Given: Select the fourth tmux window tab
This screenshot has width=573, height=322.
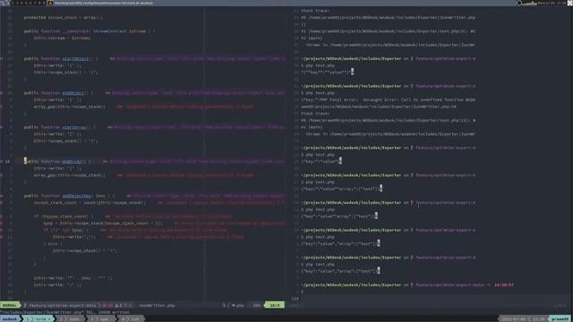Looking at the screenshot, I should 133,318.
